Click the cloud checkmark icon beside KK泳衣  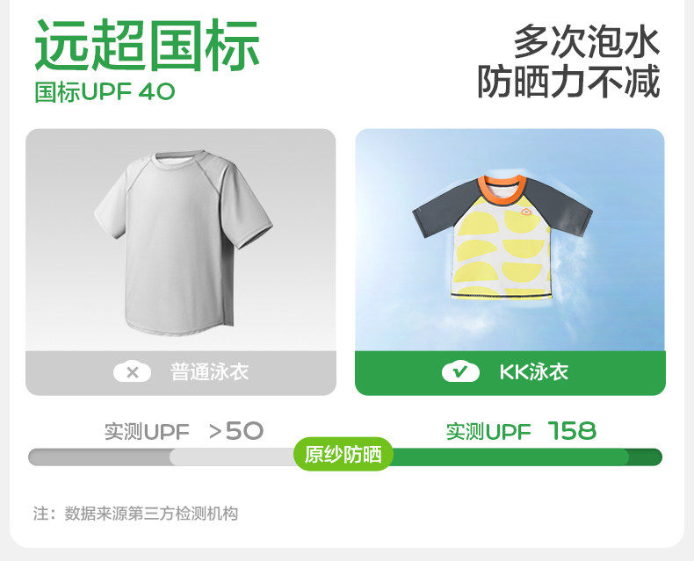pyautogui.click(x=460, y=371)
